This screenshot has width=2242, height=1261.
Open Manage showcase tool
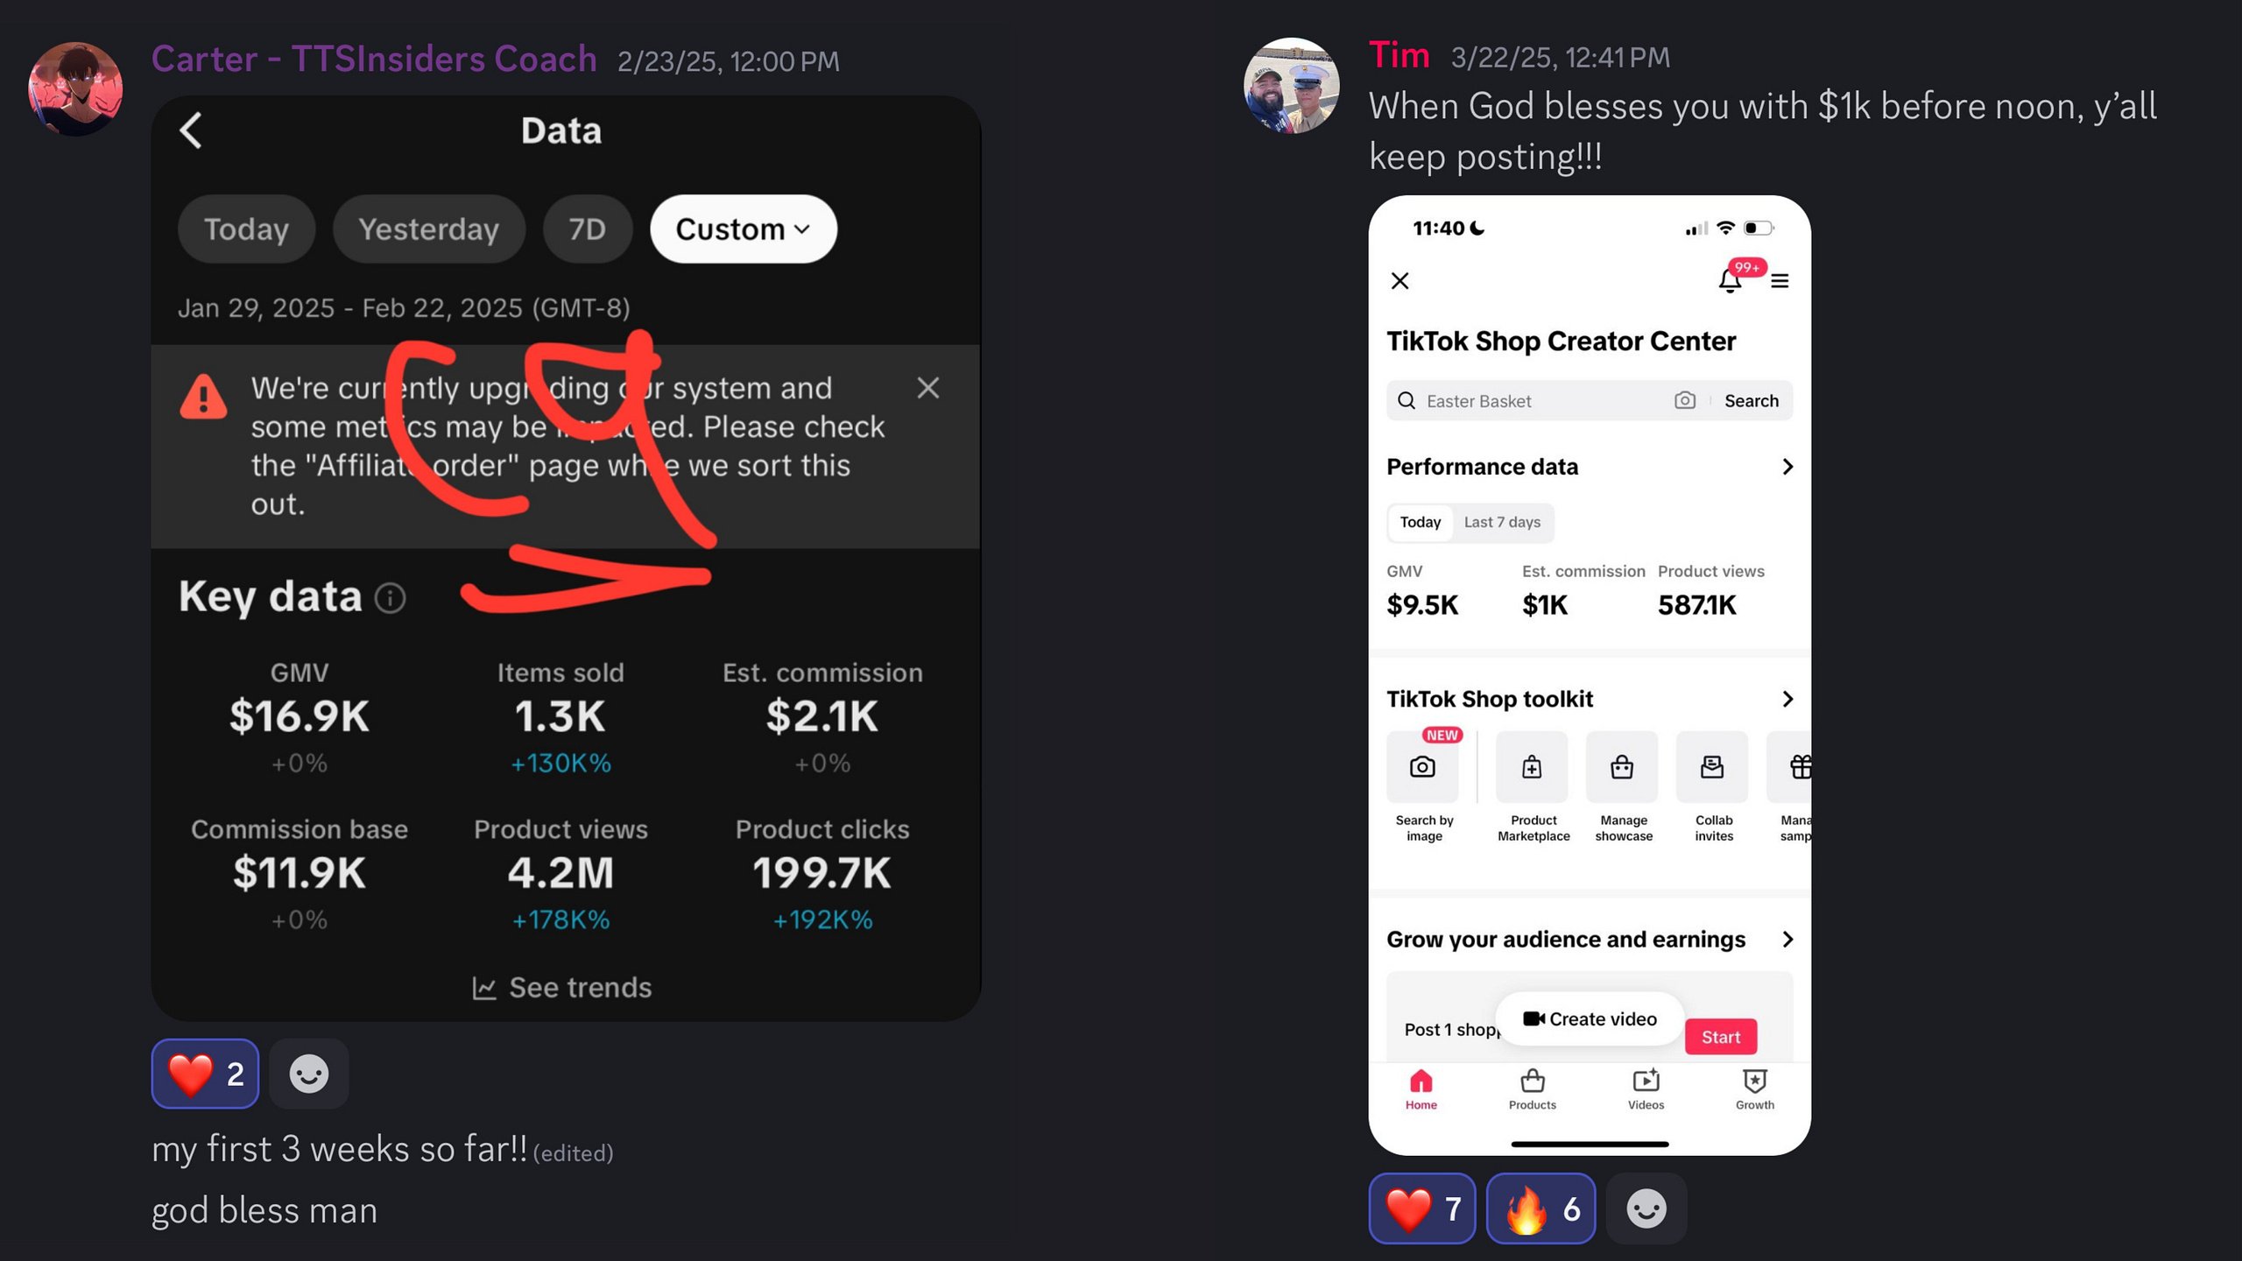1623,786
